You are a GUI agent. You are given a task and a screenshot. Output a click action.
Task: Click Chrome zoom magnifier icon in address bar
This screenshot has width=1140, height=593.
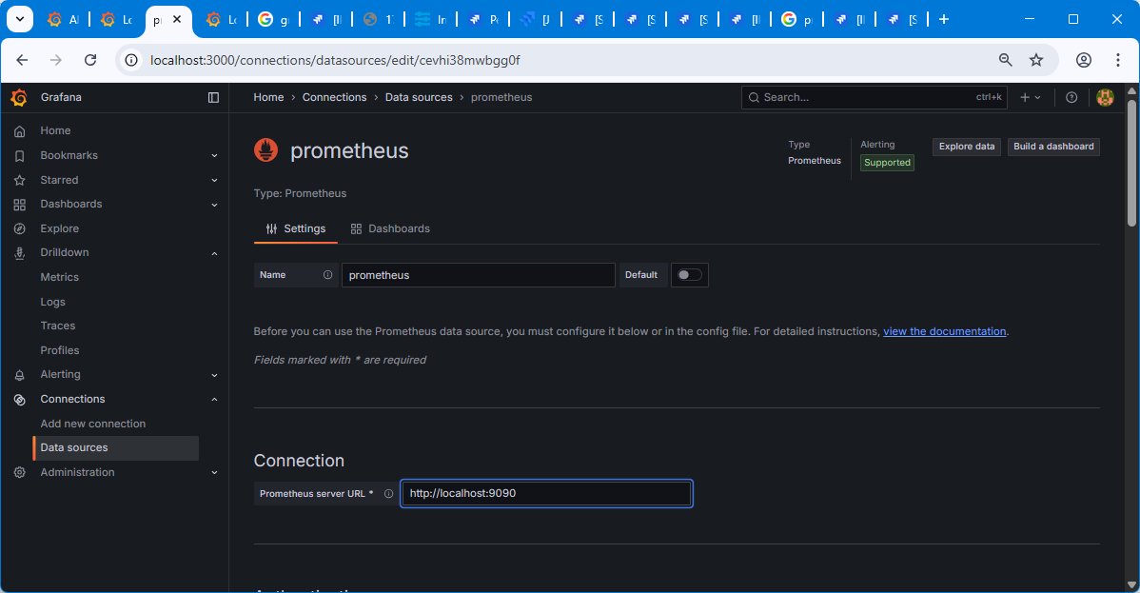(x=1005, y=60)
